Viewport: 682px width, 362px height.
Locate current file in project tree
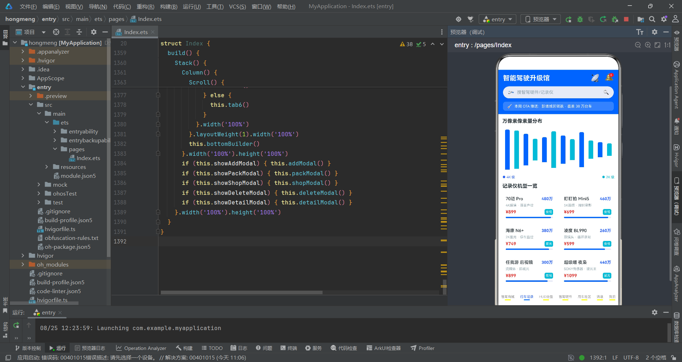(56, 32)
